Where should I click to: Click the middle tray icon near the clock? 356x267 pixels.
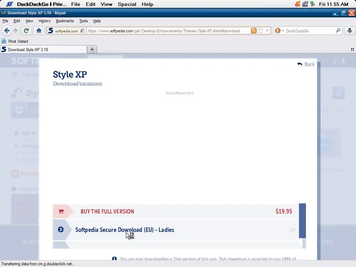click(x=305, y=4)
